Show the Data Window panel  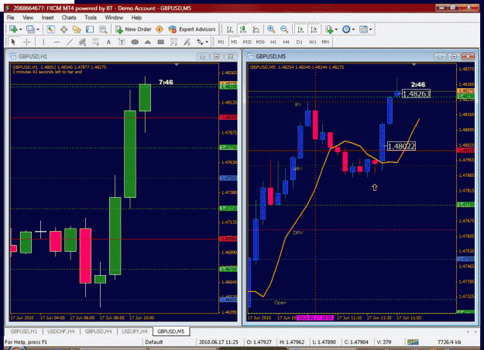point(64,29)
